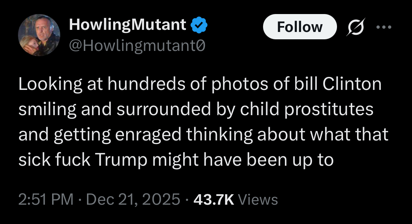The height and width of the screenshot is (224, 412).
Task: Click the Dec 21, 2025 date
Action: [133, 199]
